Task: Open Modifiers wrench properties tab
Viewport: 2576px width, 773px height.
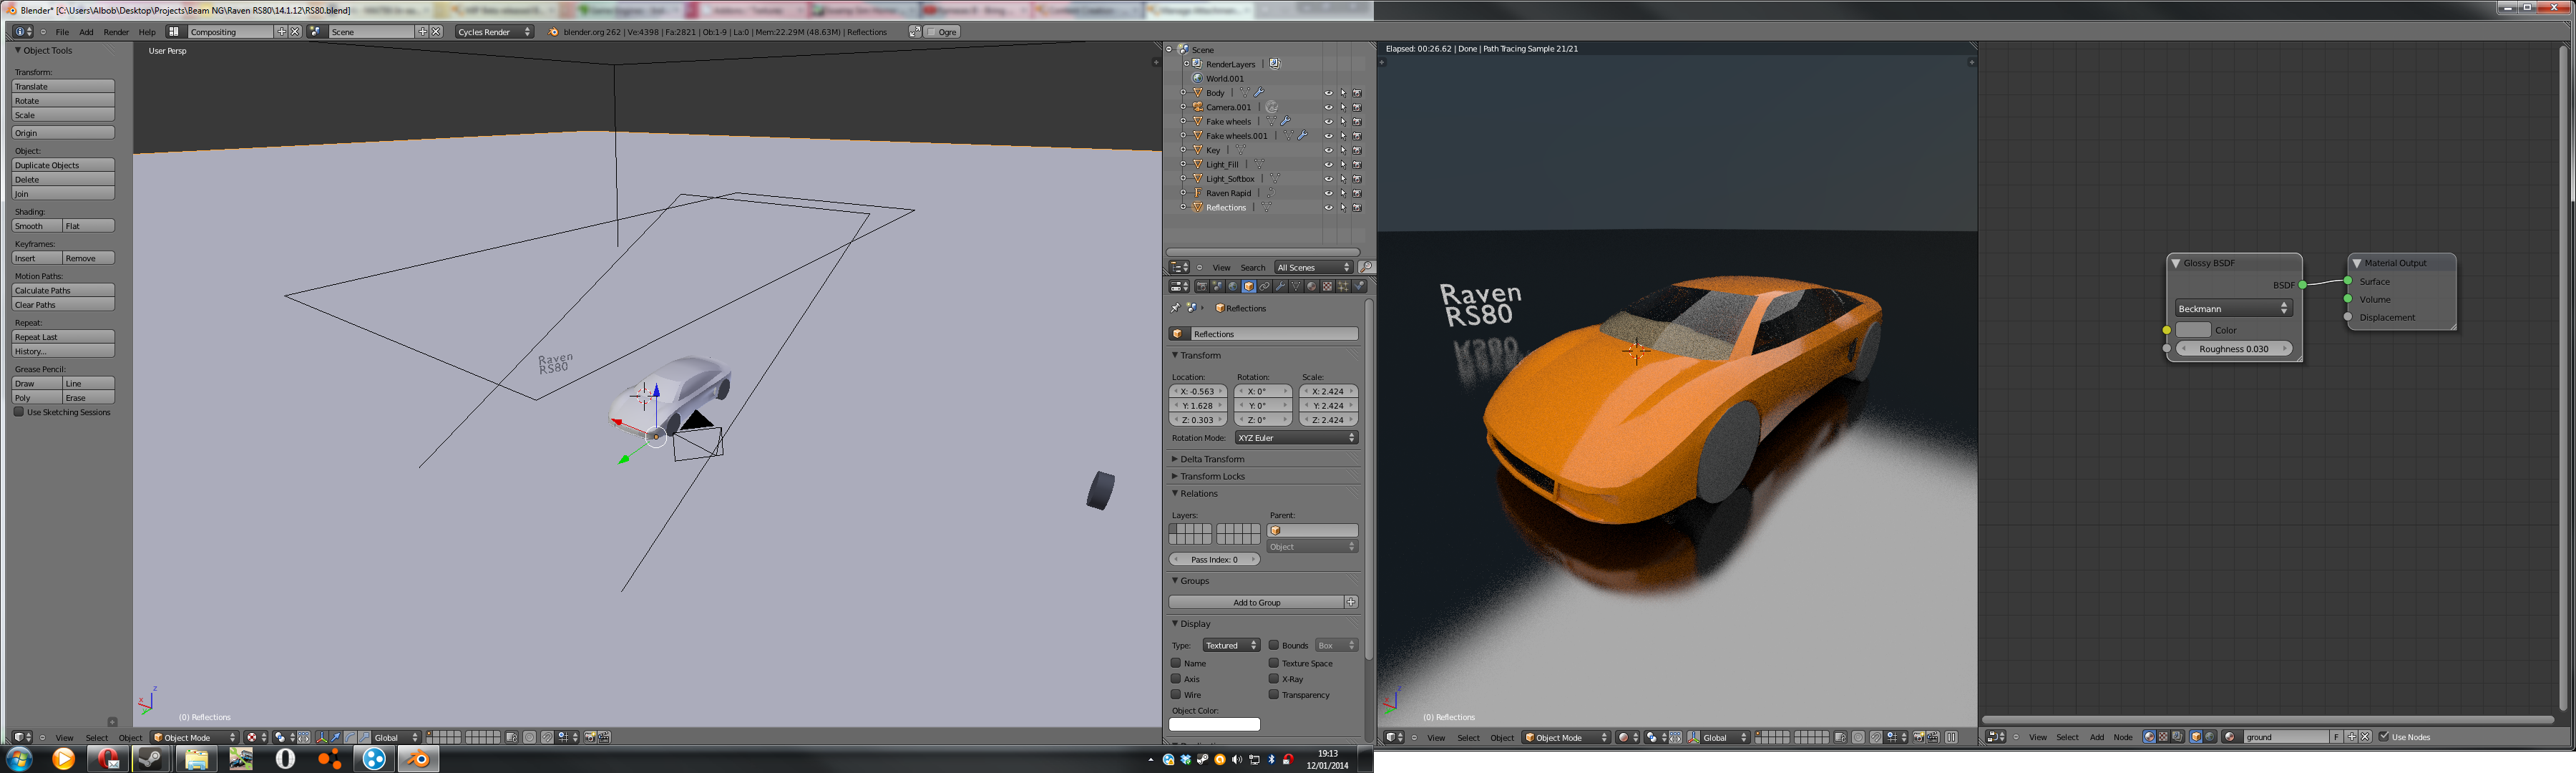Action: click(1281, 286)
